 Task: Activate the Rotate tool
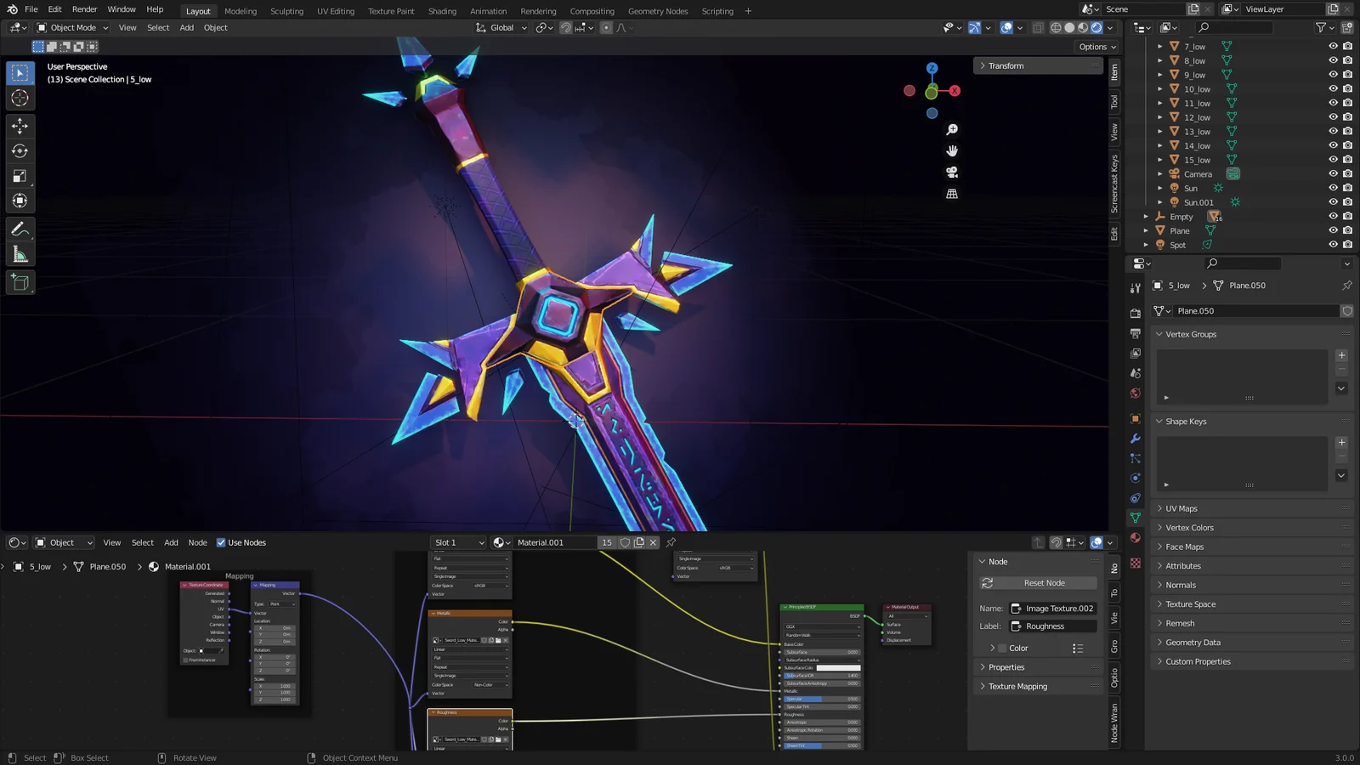[20, 151]
